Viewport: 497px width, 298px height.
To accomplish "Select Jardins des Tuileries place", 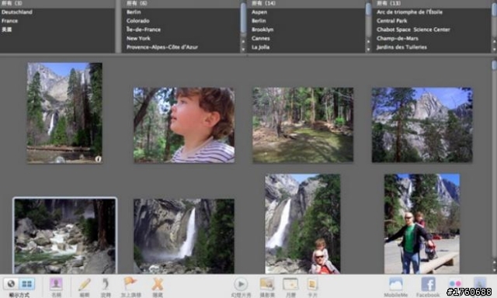I will (401, 47).
